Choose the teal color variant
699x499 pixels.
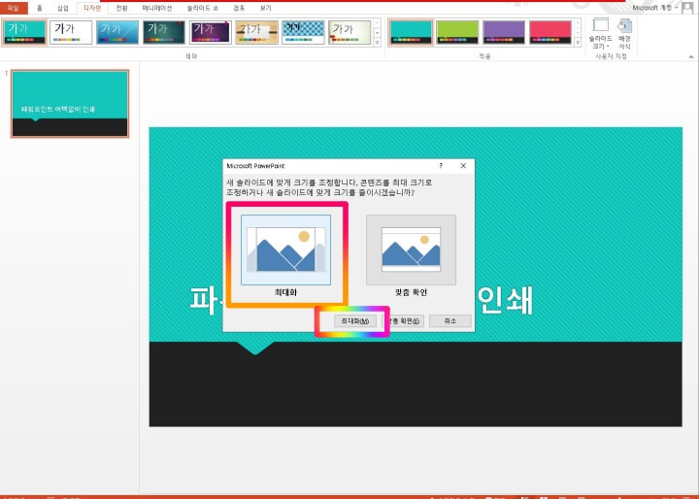pyautogui.click(x=411, y=33)
